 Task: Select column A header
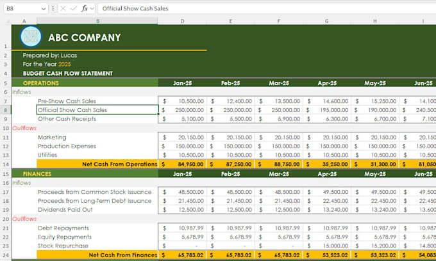click(24, 21)
